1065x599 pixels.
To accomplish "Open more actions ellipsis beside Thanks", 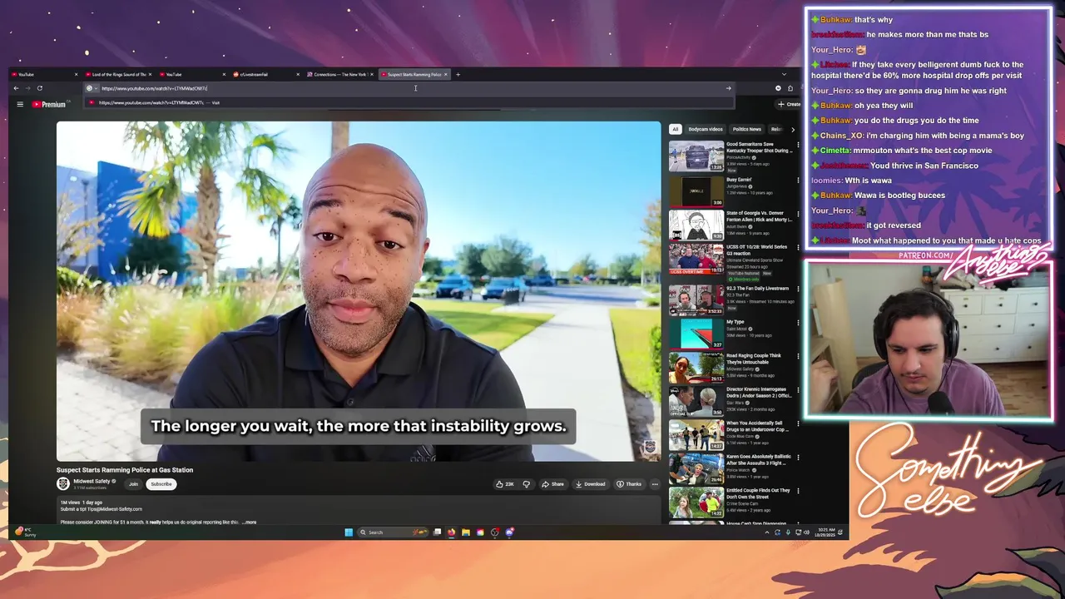I will (x=655, y=484).
